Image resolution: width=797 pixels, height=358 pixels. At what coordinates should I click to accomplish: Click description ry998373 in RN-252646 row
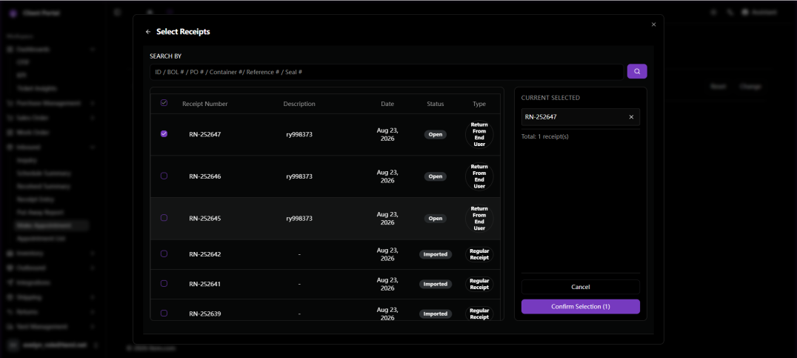pos(299,176)
